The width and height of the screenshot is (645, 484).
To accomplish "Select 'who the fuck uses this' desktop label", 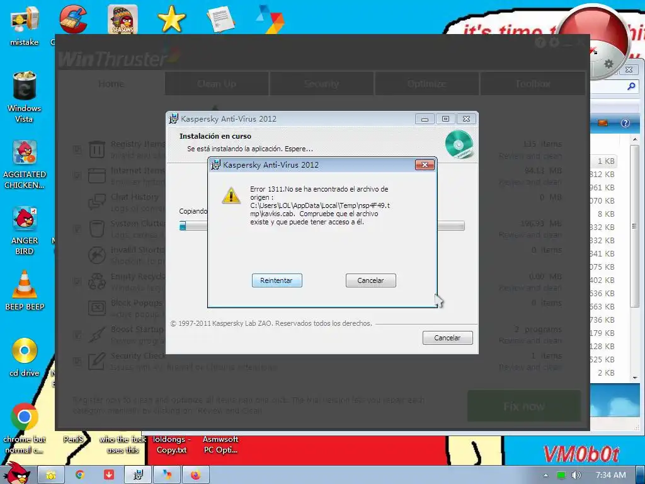I will pyautogui.click(x=123, y=444).
